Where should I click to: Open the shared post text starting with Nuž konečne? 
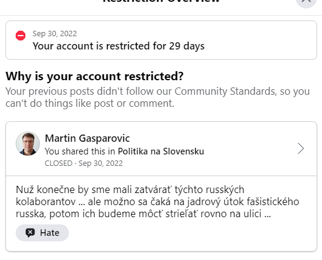pyautogui.click(x=157, y=201)
